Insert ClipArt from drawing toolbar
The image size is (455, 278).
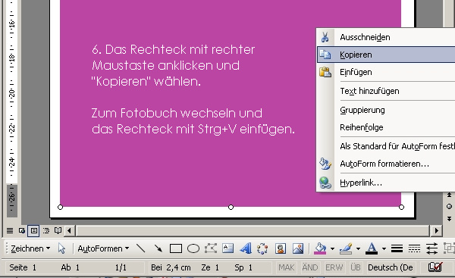coord(281,248)
